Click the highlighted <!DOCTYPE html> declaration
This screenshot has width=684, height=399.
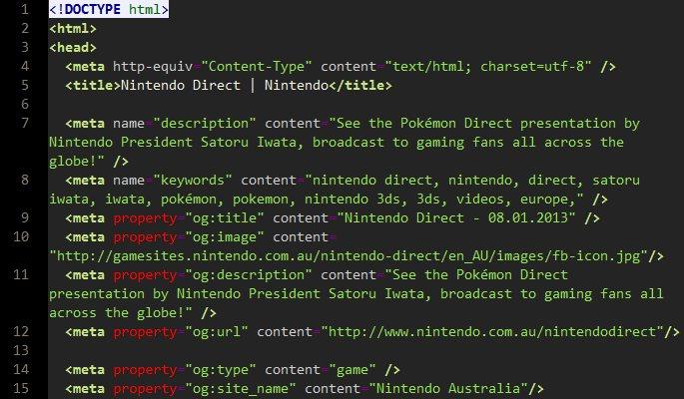[109, 10]
